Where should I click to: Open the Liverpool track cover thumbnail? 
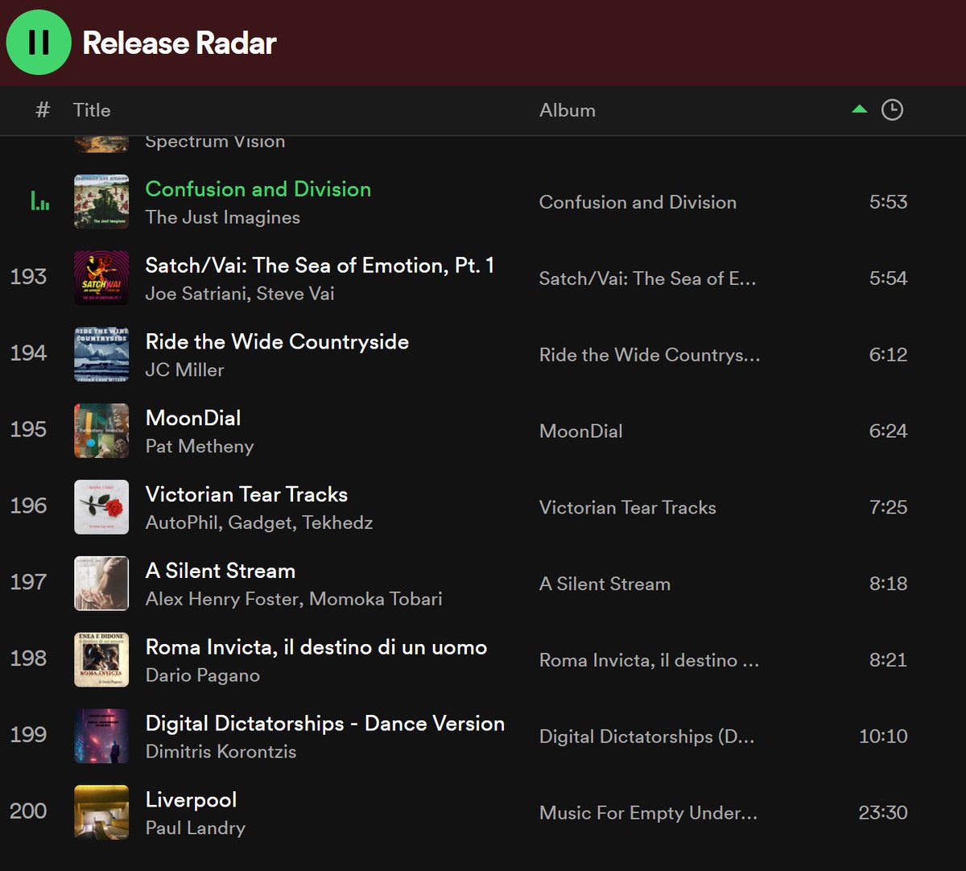coord(101,812)
